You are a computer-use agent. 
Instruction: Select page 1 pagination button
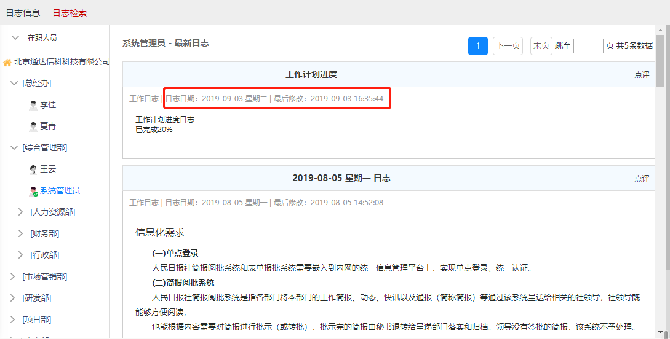[x=477, y=45]
